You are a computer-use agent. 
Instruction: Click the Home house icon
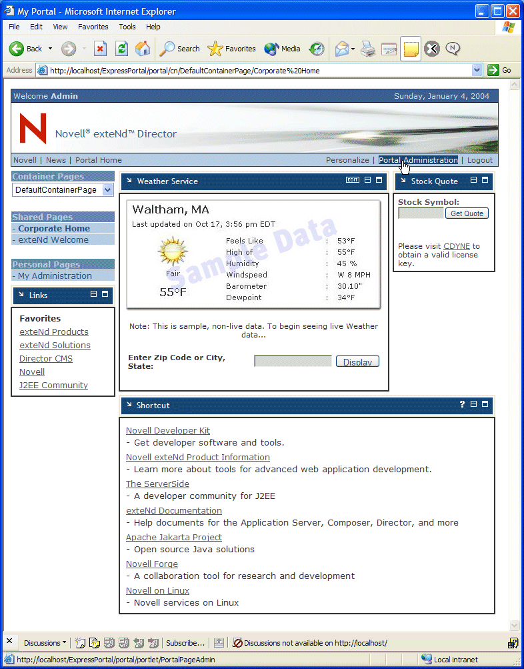pyautogui.click(x=143, y=49)
